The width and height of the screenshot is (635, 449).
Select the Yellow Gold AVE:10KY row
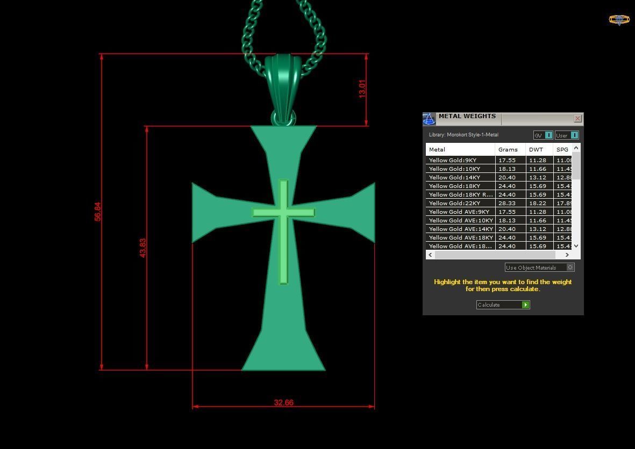[x=498, y=220]
